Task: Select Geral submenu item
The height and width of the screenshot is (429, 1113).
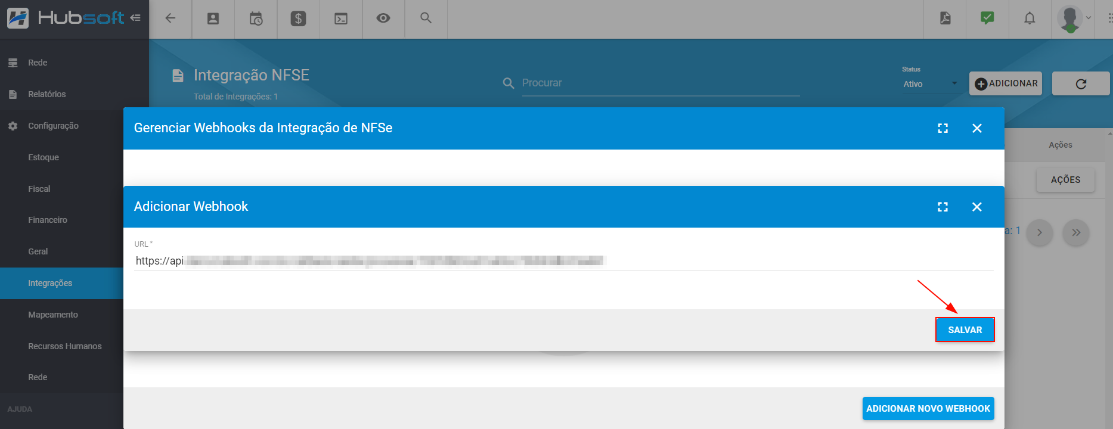Action: click(x=38, y=251)
